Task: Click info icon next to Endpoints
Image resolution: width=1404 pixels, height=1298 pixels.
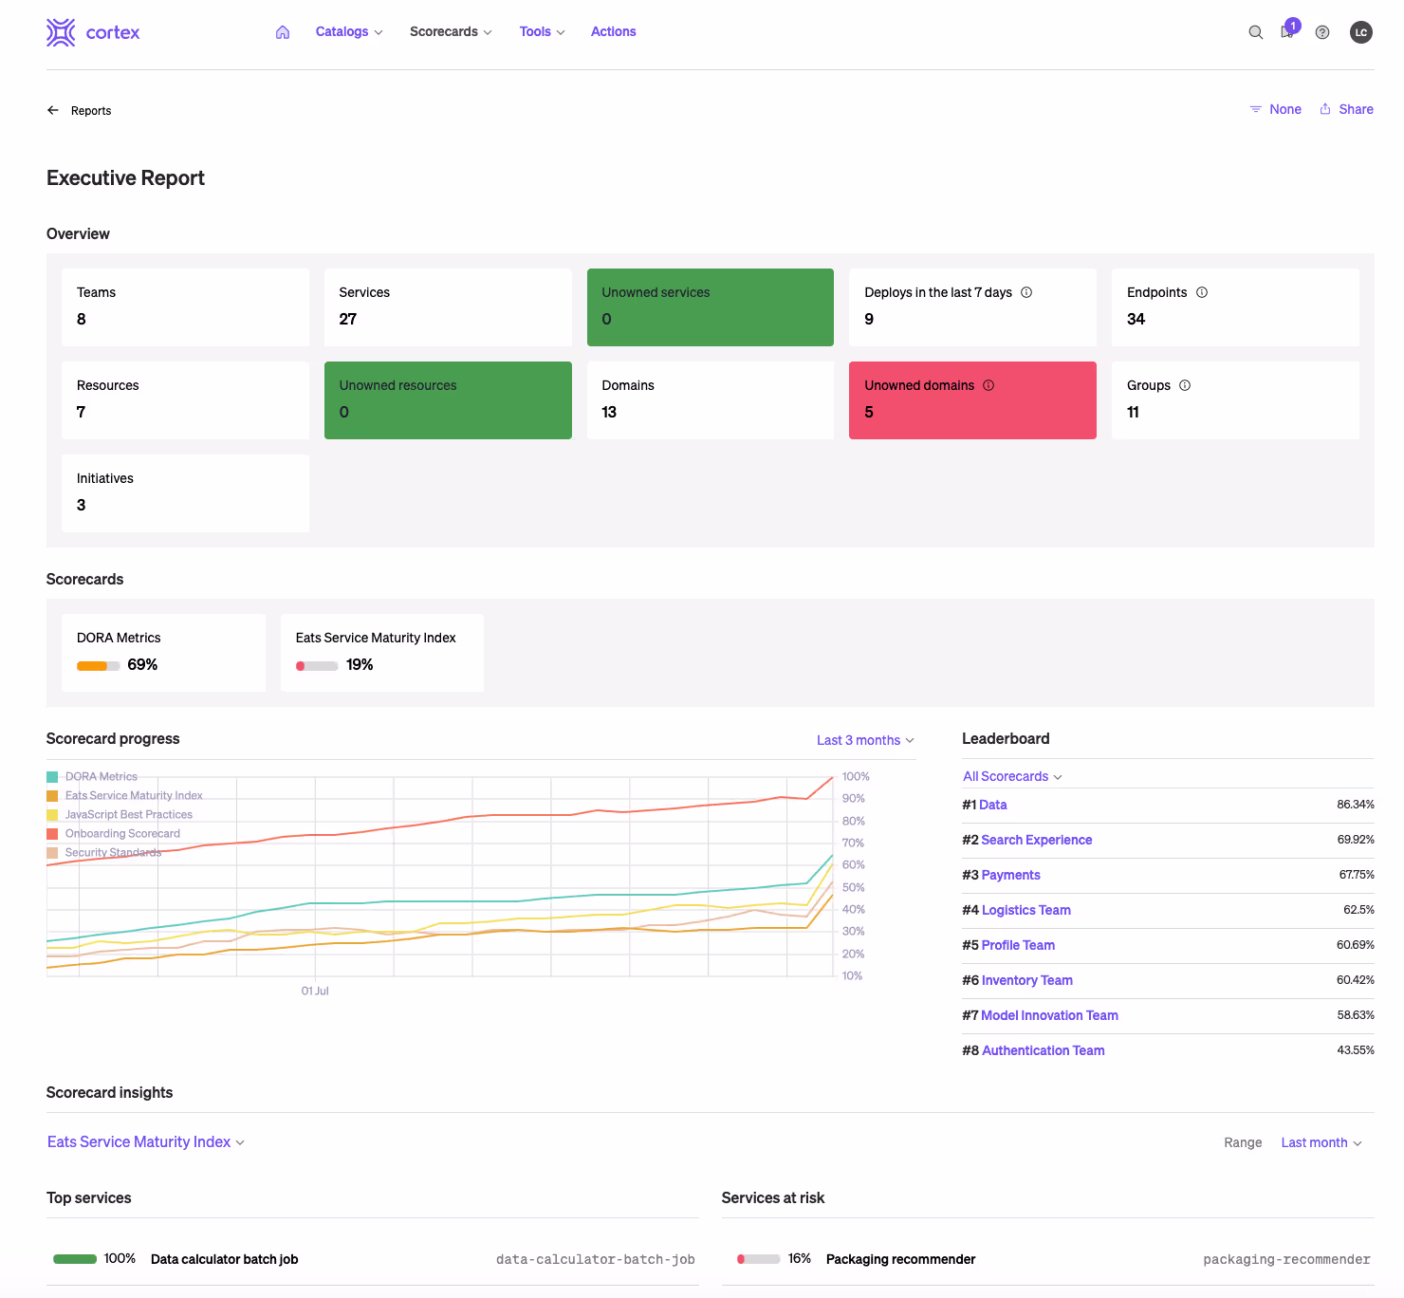Action: click(1202, 292)
